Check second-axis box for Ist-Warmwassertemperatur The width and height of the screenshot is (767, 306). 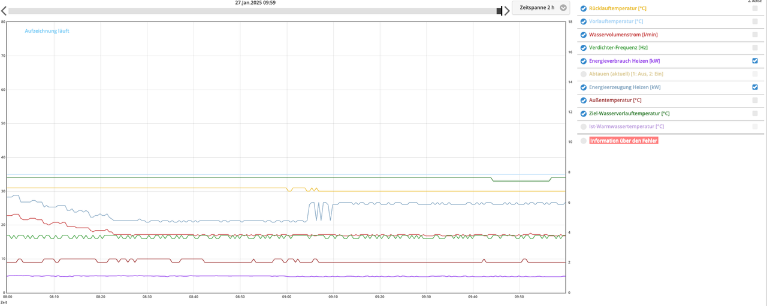point(755,127)
